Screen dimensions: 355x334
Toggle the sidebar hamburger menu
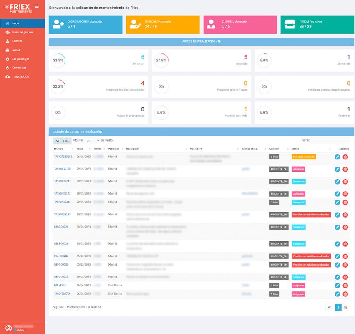[x=37, y=6]
